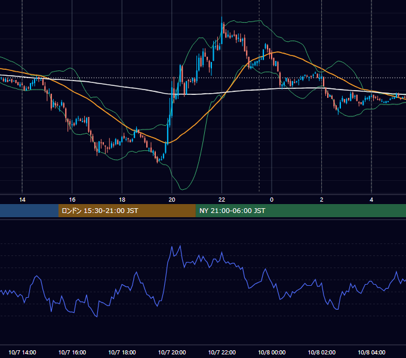Click the blue session bar before London
The width and height of the screenshot is (406, 358).
pos(29,211)
